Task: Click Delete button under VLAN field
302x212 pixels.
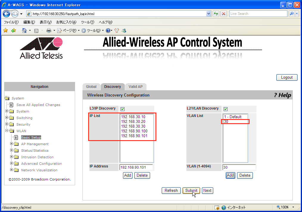Action: [x=245, y=175]
